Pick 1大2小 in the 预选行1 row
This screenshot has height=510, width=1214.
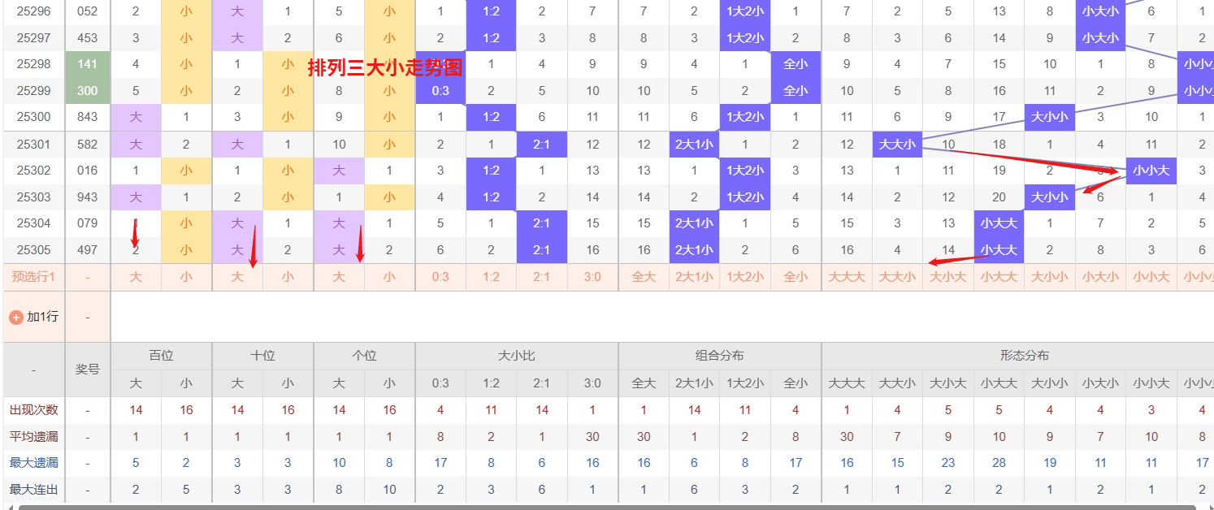745,277
